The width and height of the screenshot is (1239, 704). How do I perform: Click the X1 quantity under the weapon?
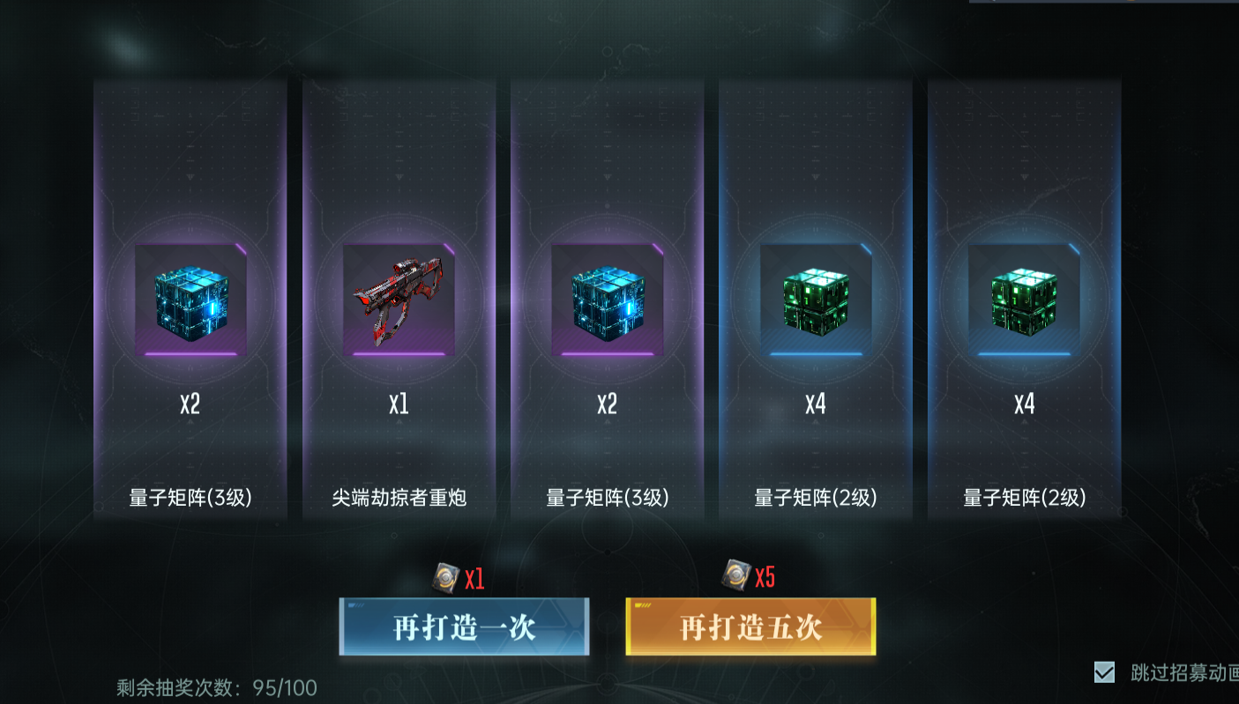pos(399,404)
